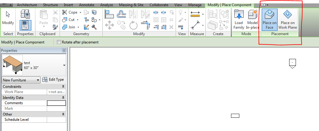Select the Offset tool
The width and height of the screenshot is (319, 131).
[x=121, y=14]
